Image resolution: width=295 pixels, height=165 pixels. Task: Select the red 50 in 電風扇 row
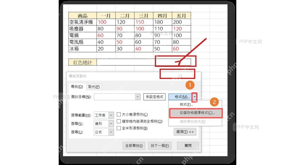[125, 42]
